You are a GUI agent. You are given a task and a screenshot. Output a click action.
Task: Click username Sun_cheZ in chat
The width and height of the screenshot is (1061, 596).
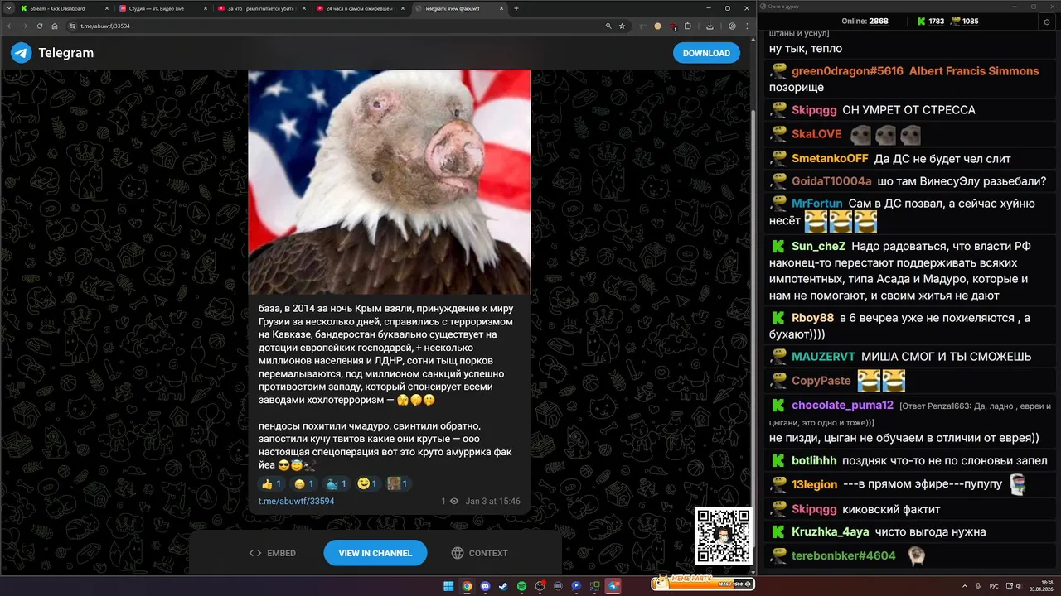[x=819, y=246]
